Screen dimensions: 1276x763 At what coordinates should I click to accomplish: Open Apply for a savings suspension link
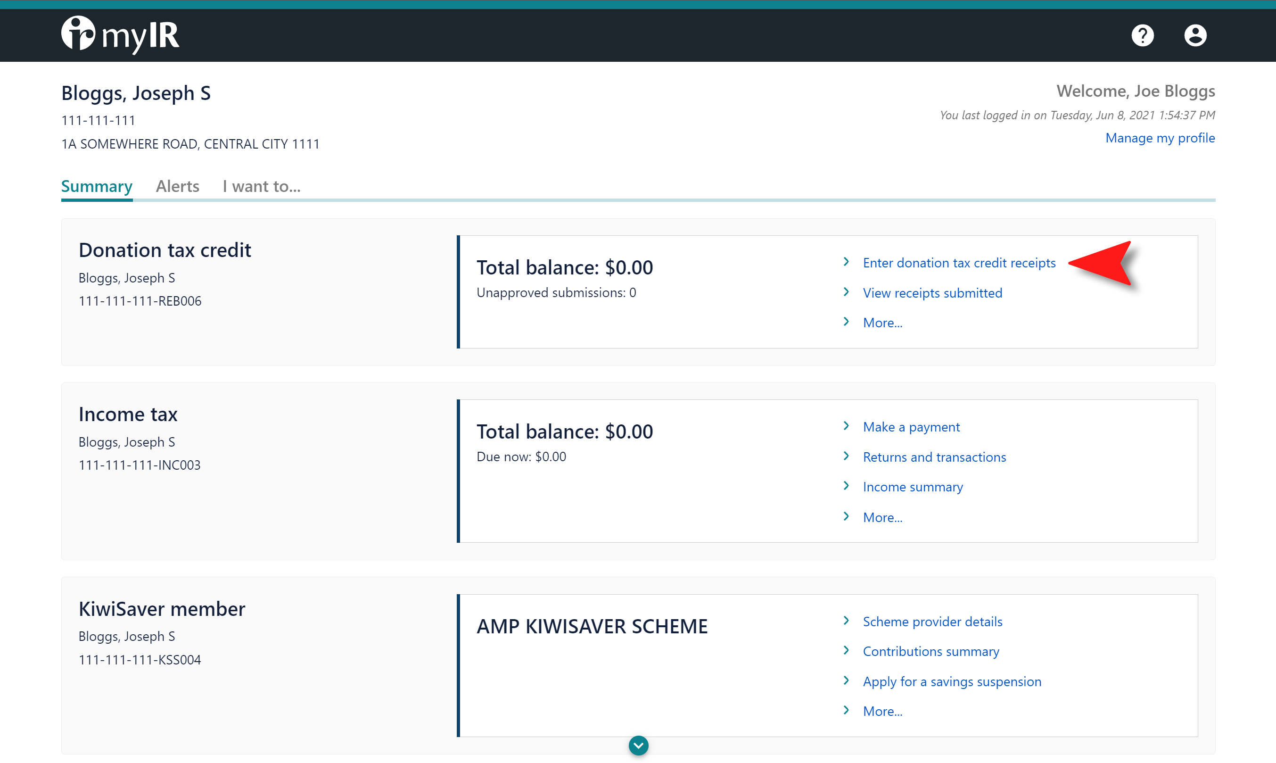(952, 682)
